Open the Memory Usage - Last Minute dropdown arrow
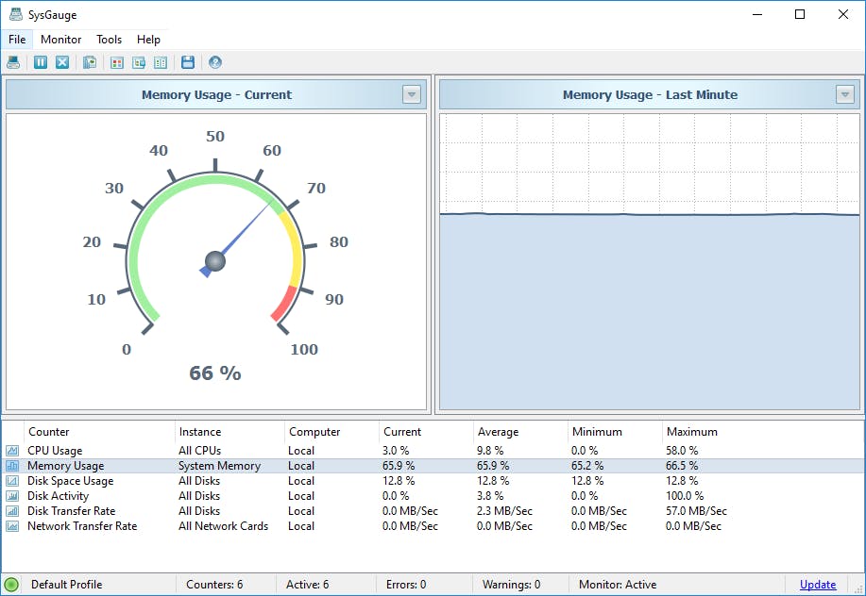Screen dimensions: 866x596 844,94
